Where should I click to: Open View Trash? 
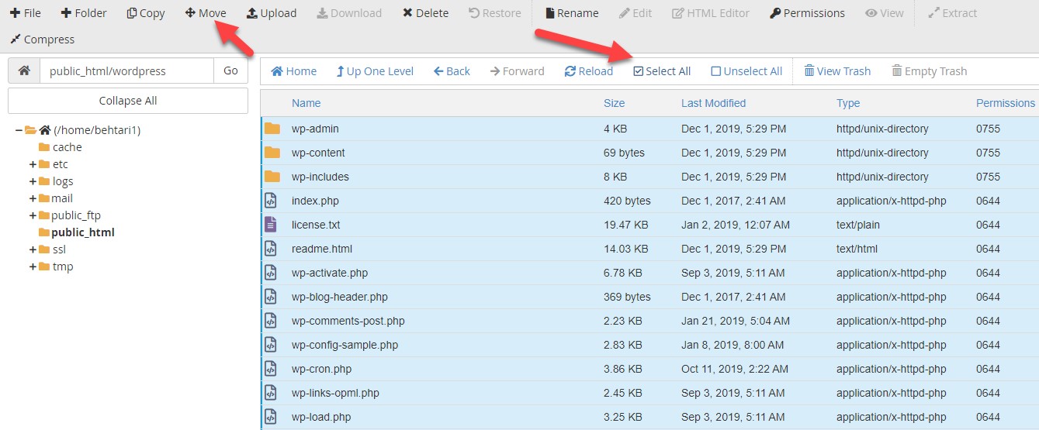837,71
